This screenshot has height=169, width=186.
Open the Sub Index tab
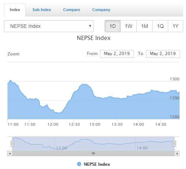coord(42,10)
